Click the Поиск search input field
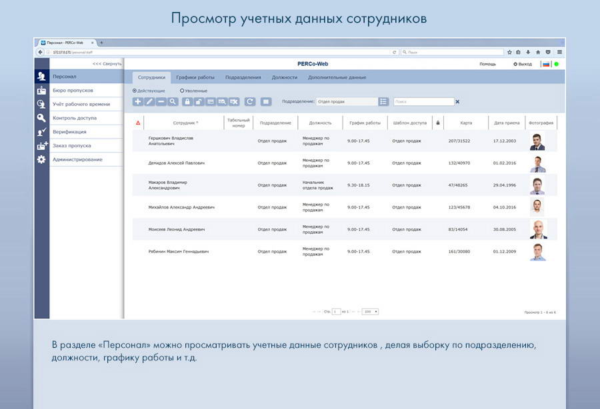 point(423,102)
